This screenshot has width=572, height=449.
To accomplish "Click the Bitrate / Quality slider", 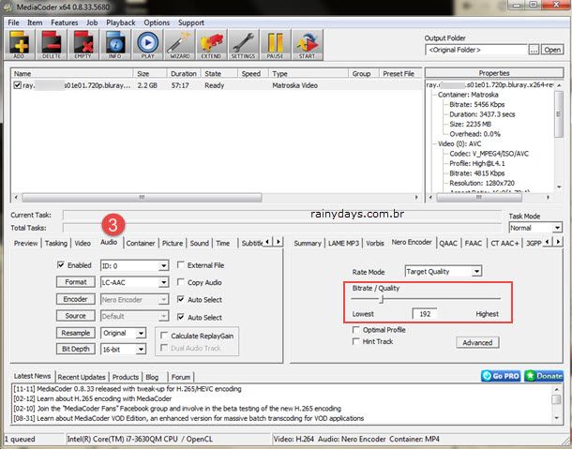I will click(426, 299).
